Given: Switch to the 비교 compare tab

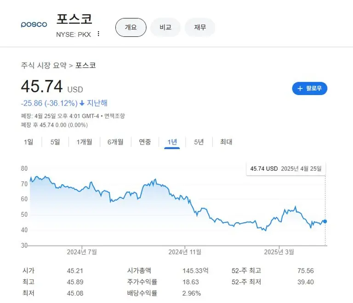Looking at the screenshot, I should pos(165,28).
